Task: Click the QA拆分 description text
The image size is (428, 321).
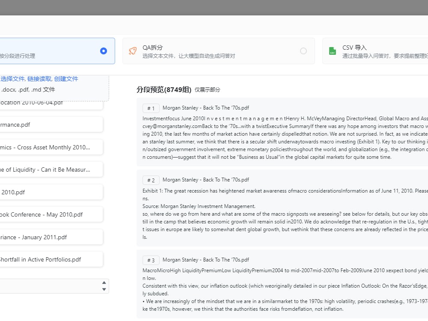Action: pos(189,56)
